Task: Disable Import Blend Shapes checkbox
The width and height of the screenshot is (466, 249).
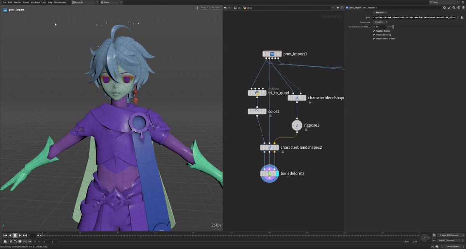Action: [x=374, y=38]
